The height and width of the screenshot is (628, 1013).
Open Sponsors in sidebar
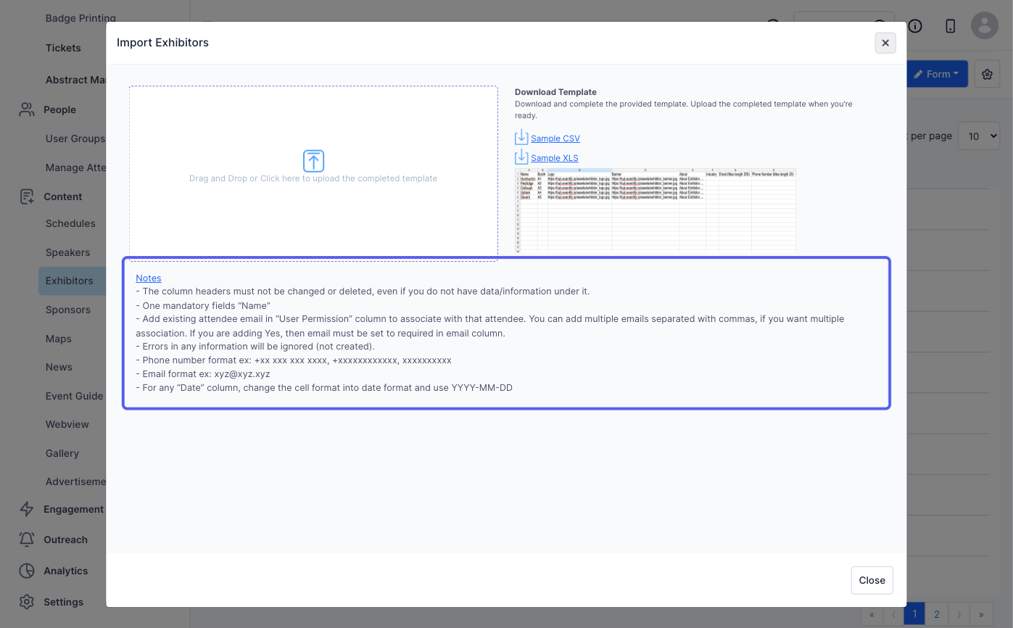click(68, 310)
